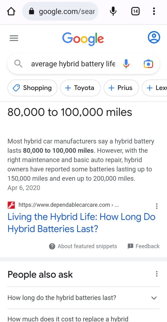Open the Google hamburger menu
167x322 pixels.
[14, 38]
